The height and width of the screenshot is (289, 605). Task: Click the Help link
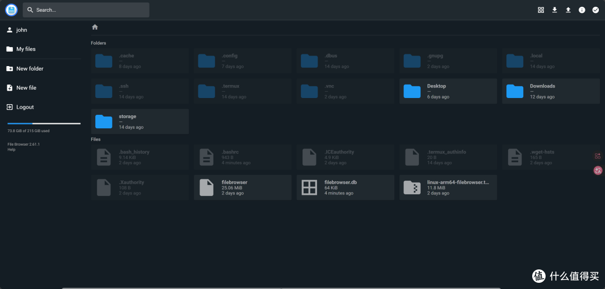[11, 150]
